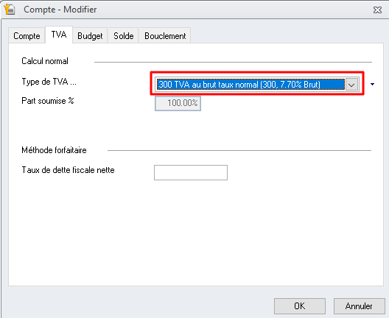389x318 pixels.
Task: Switch to the Compte tab
Action: 27,36
